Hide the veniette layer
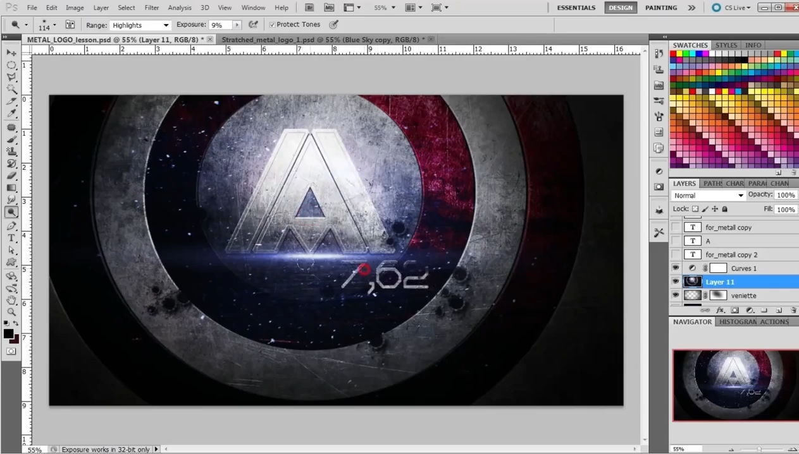The image size is (799, 454). click(x=676, y=296)
